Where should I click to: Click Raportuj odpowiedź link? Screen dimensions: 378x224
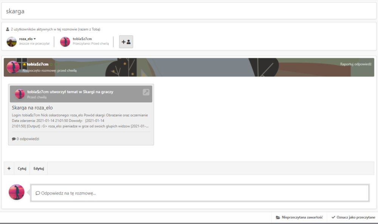click(356, 64)
